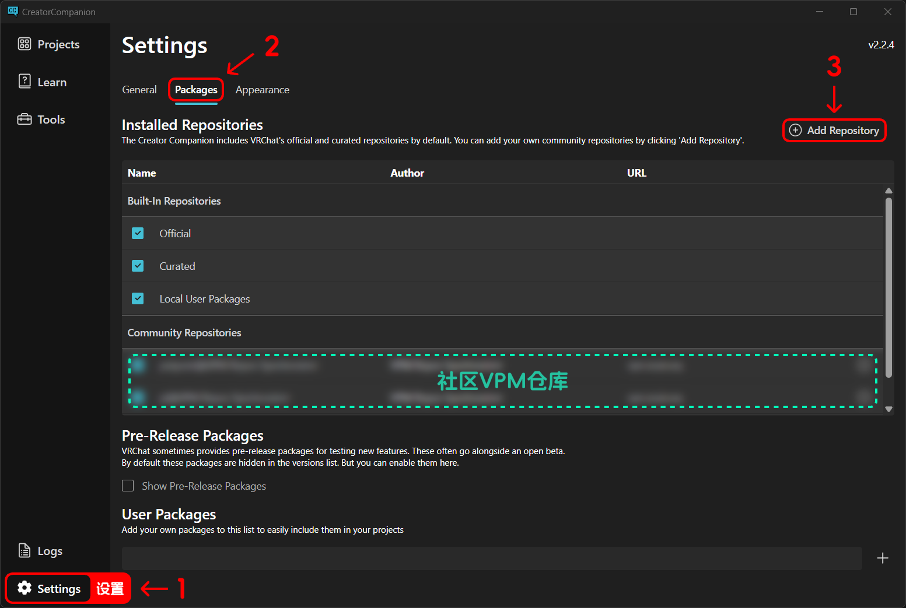Image resolution: width=906 pixels, height=608 pixels.
Task: Click the Author column header
Action: click(x=407, y=173)
